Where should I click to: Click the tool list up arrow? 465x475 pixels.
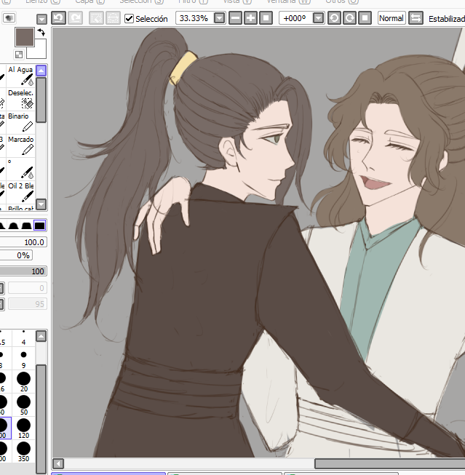(41, 71)
